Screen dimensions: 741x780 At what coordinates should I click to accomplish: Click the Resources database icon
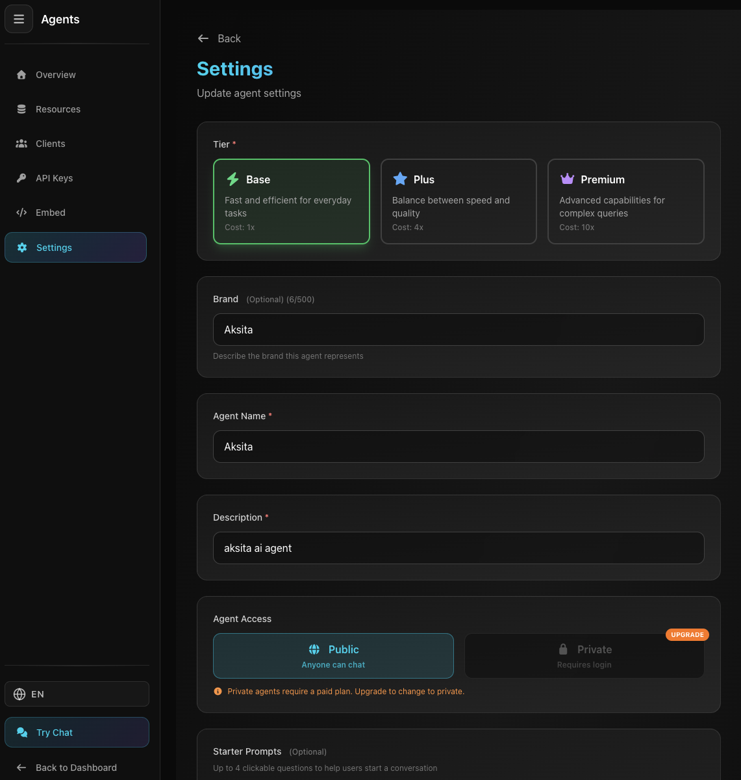21,109
